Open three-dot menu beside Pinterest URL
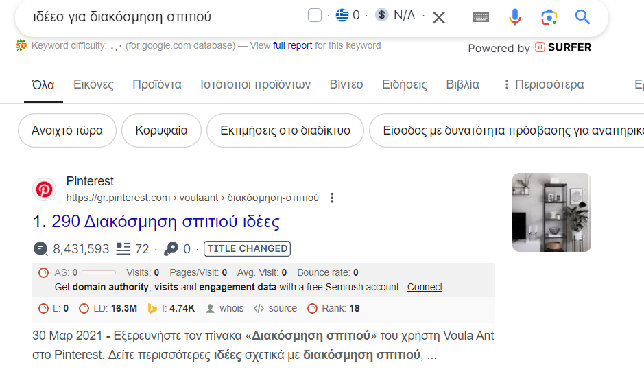 click(x=333, y=198)
